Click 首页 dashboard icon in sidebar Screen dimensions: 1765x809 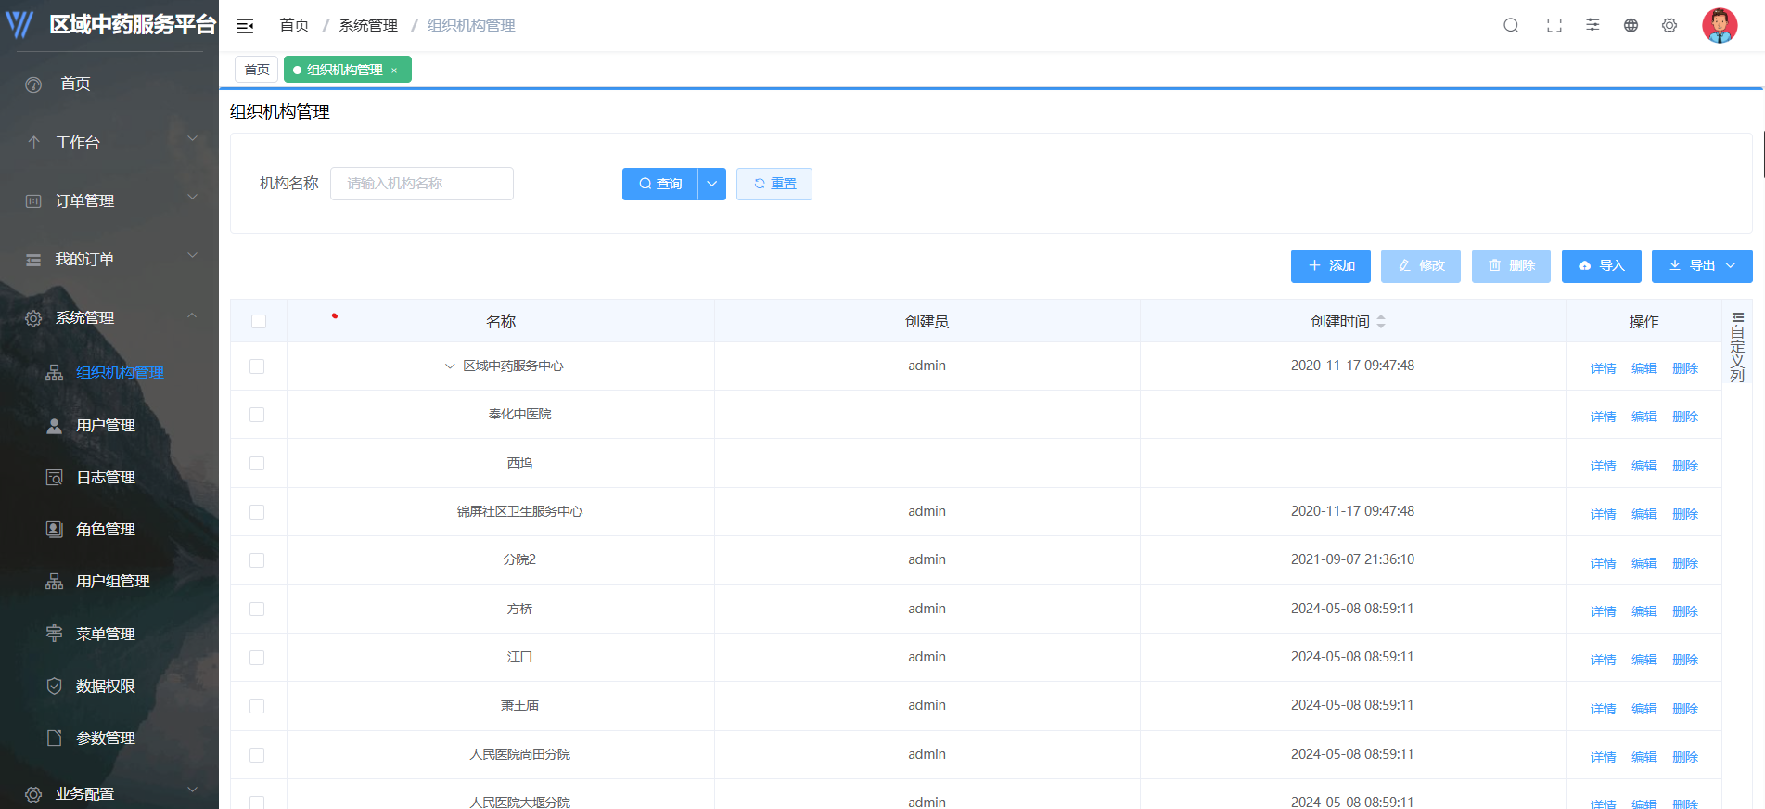pyautogui.click(x=33, y=84)
